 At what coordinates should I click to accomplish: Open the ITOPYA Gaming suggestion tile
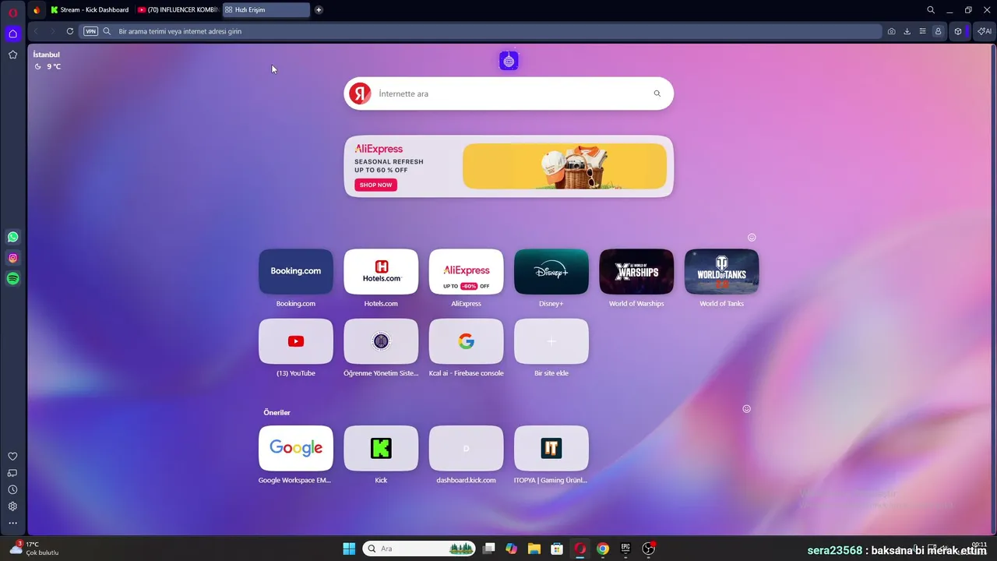pos(551,448)
